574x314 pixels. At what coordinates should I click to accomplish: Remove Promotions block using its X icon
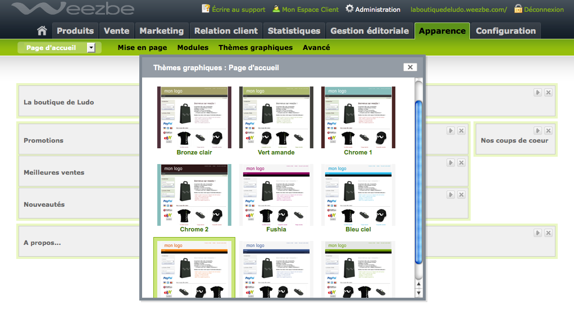coord(461,131)
